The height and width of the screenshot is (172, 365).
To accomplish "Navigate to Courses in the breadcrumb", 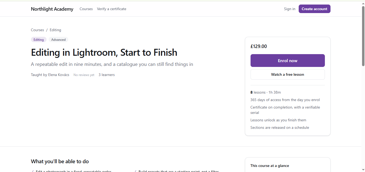I will [37, 30].
